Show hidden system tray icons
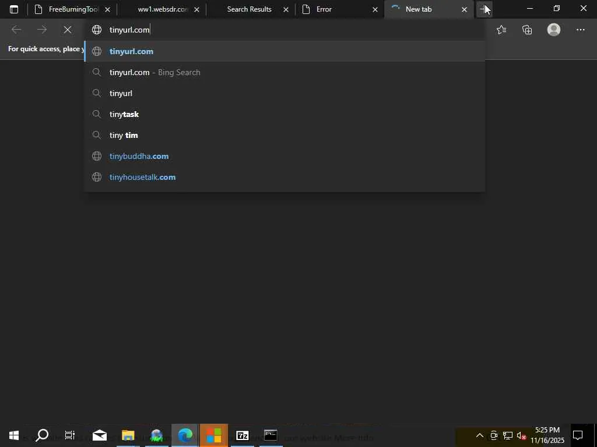 pos(480,435)
